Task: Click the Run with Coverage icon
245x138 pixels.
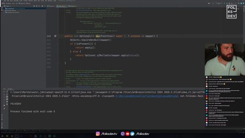Action: pos(229,3)
